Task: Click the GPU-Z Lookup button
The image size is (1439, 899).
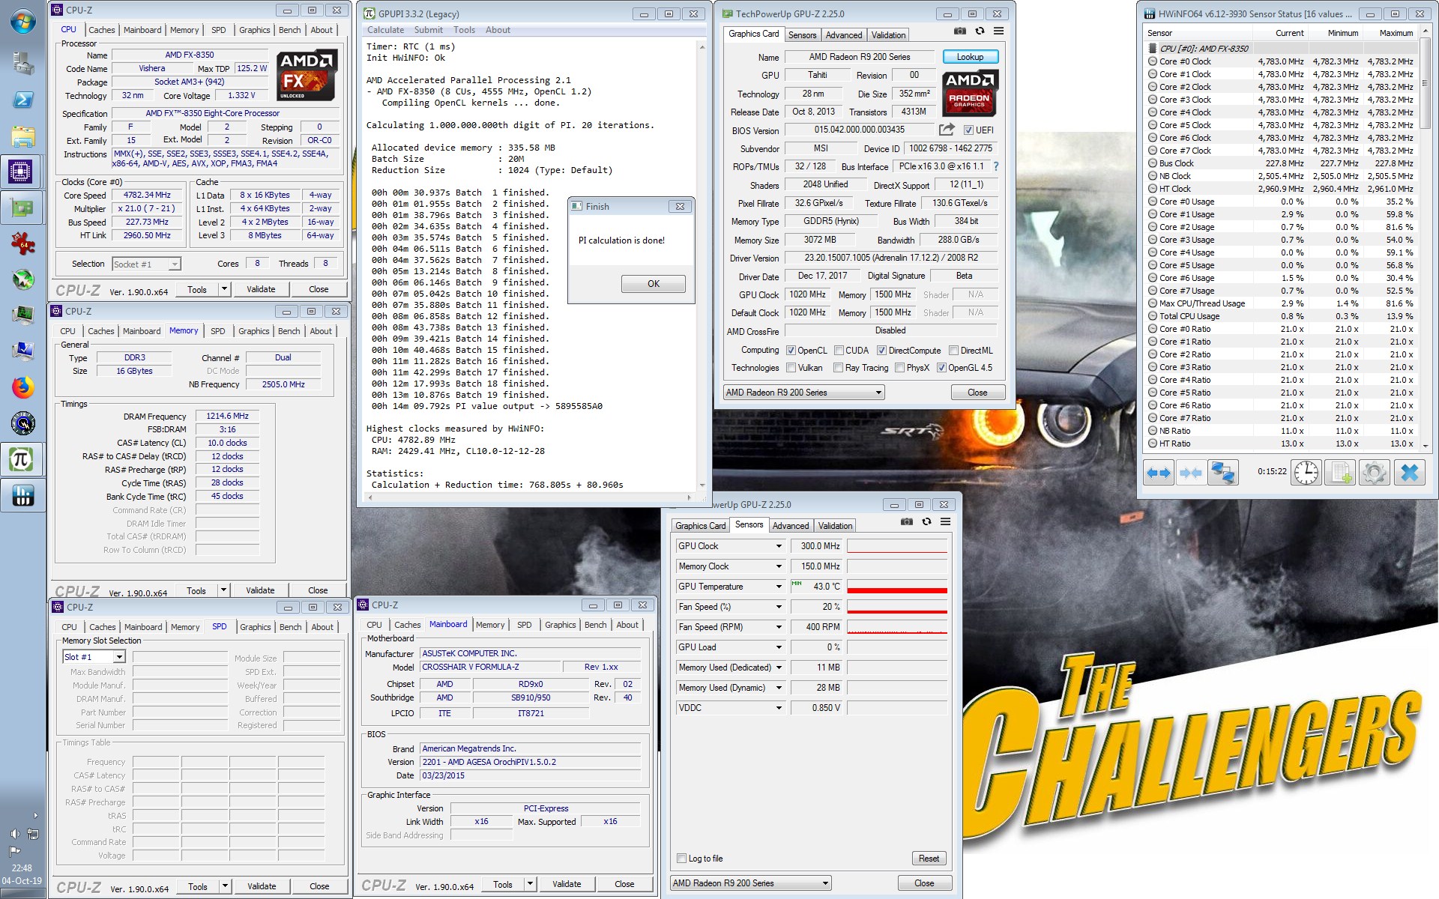Action: [970, 57]
